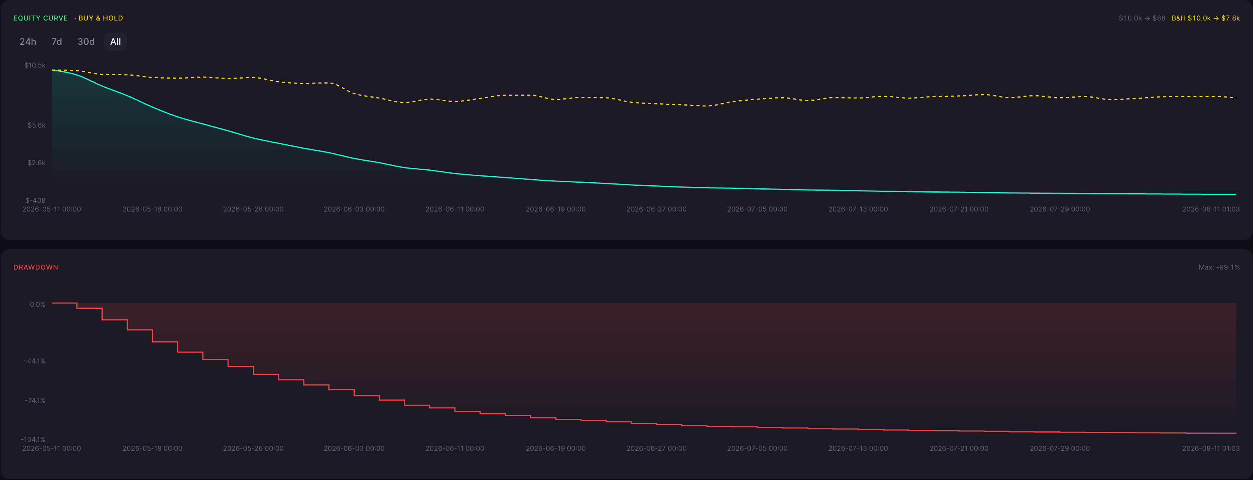This screenshot has width=1253, height=480.
Task: Click 2026-06-27 00:00 on the drawdown chart axis
Action: 656,448
